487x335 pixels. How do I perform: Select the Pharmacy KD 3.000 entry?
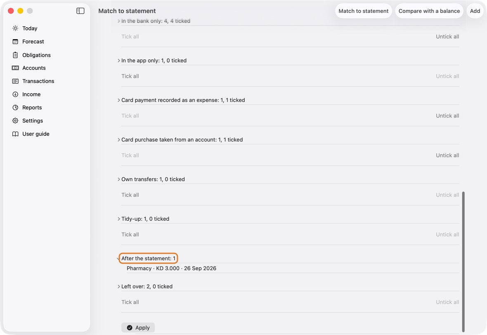point(171,268)
